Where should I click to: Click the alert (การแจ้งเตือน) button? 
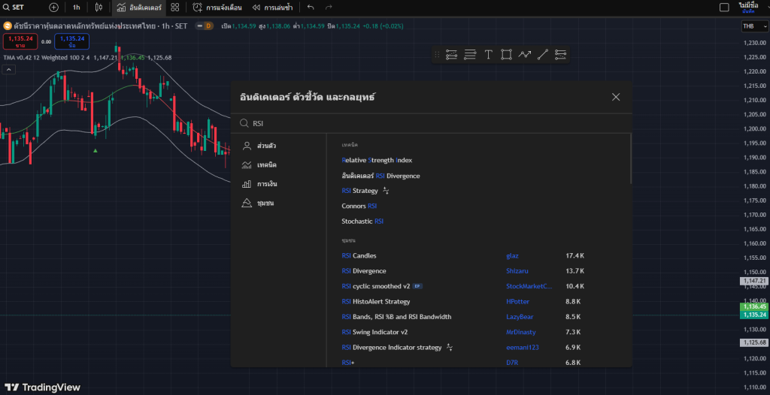[x=217, y=8]
